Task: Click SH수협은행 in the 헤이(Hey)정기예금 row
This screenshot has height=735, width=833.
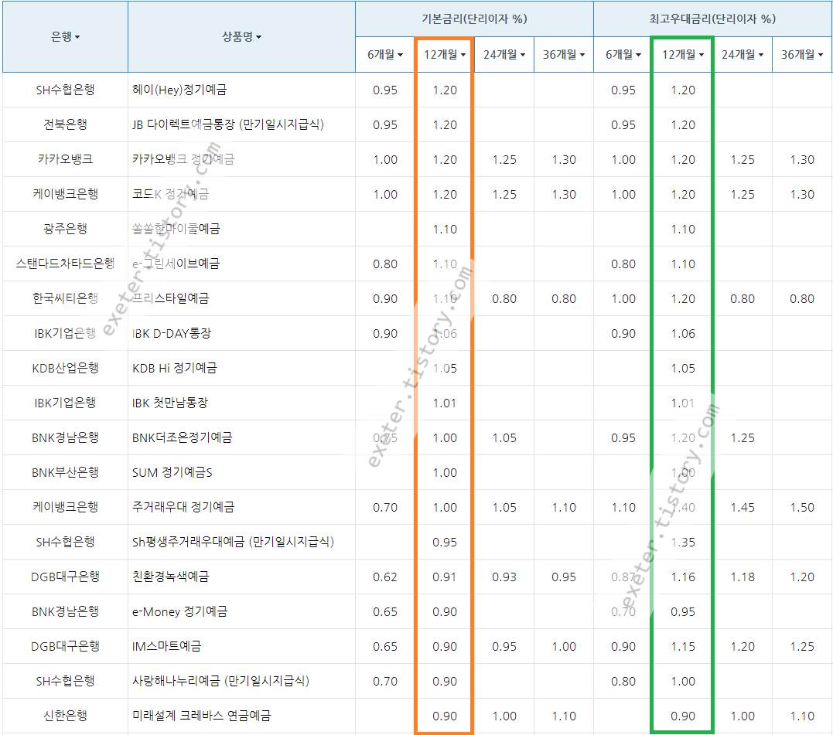Action: click(65, 90)
